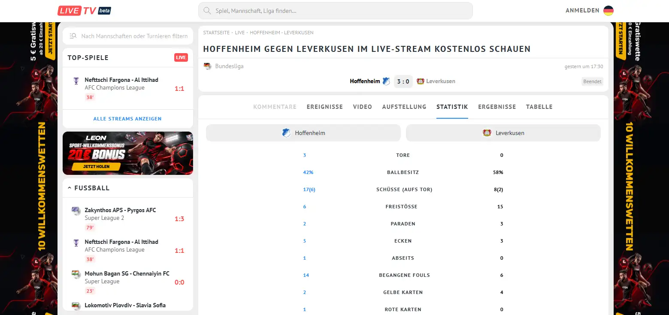Click the Mohun Bagan SG flag icon

tap(76, 274)
